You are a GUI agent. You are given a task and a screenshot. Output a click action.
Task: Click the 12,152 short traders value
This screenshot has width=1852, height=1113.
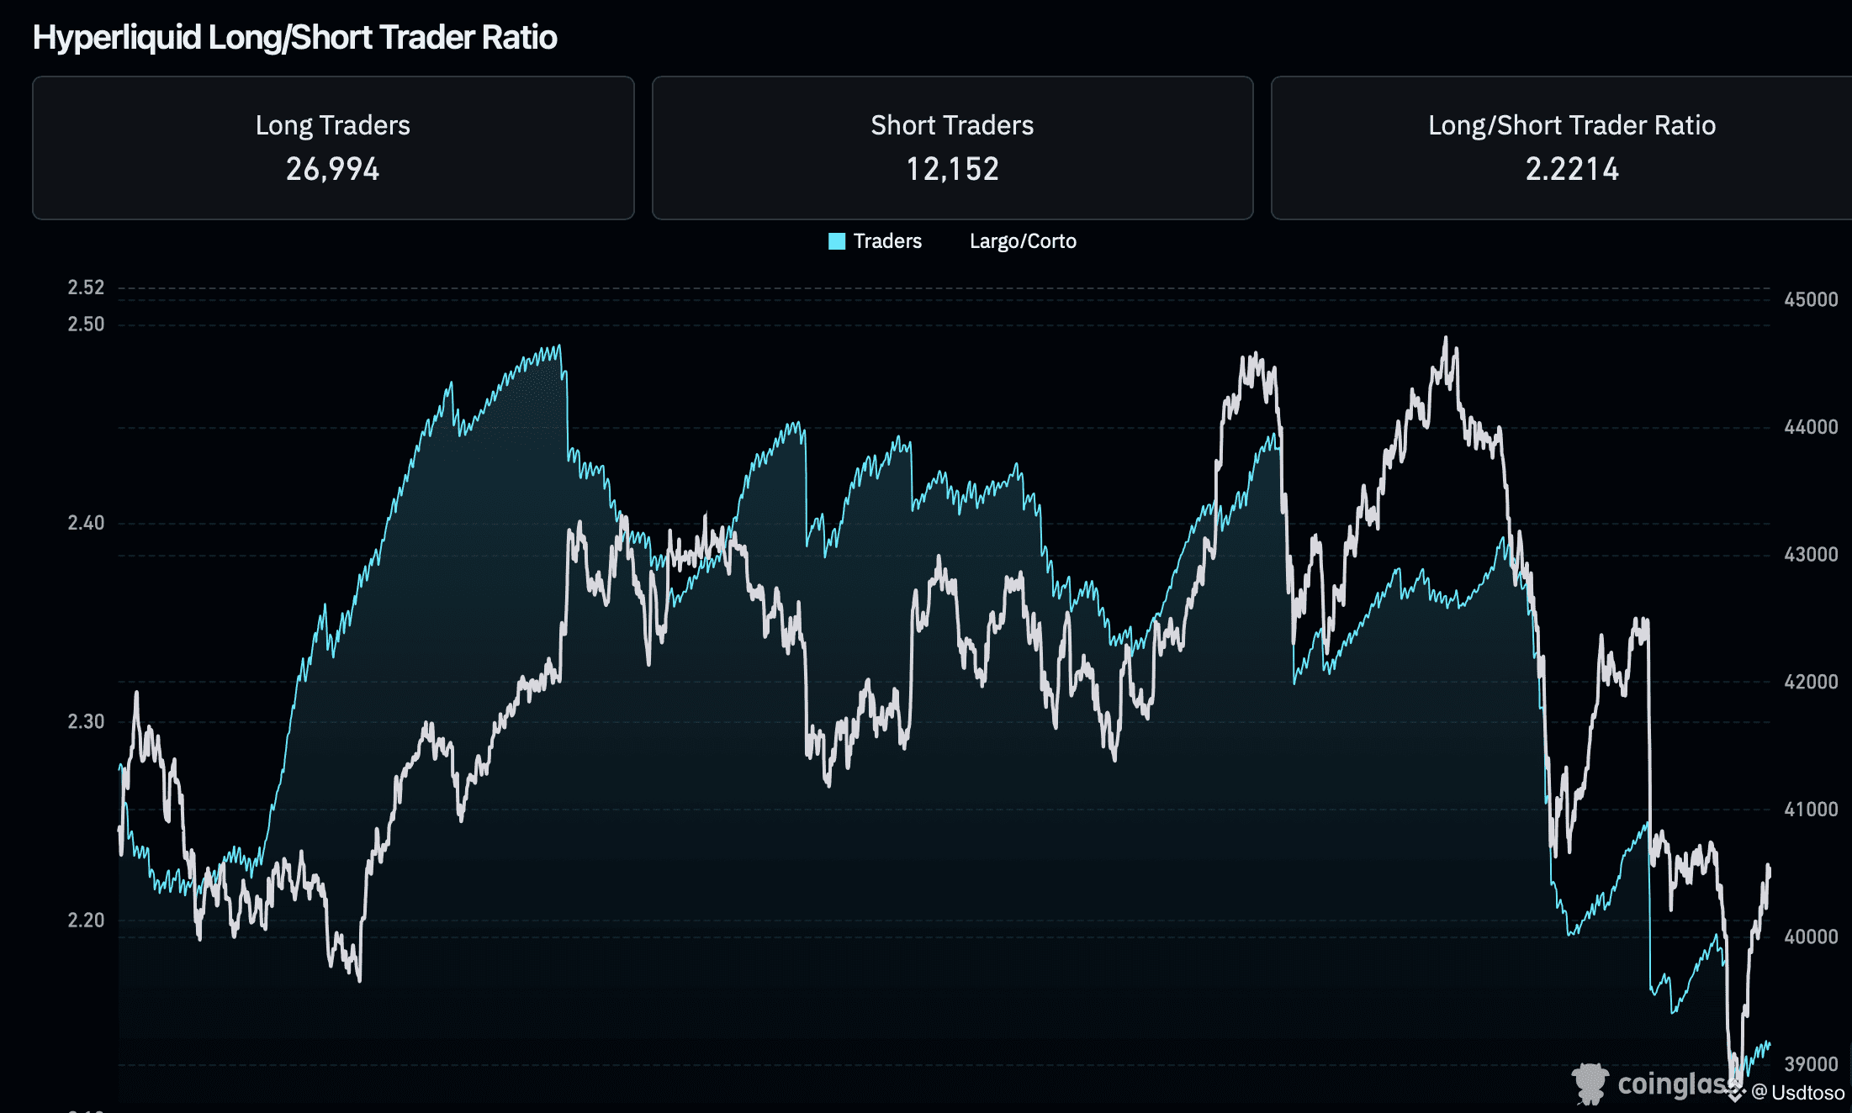[x=952, y=169]
